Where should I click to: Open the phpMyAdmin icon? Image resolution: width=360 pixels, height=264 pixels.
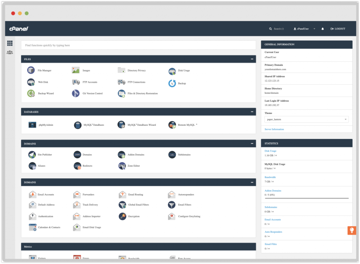(x=32, y=125)
